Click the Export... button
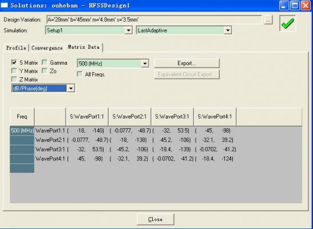Screen dimensions: 313x229 click(x=187, y=64)
